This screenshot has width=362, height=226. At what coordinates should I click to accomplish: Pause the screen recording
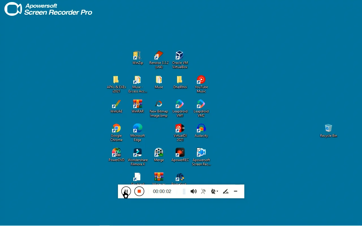click(x=126, y=191)
